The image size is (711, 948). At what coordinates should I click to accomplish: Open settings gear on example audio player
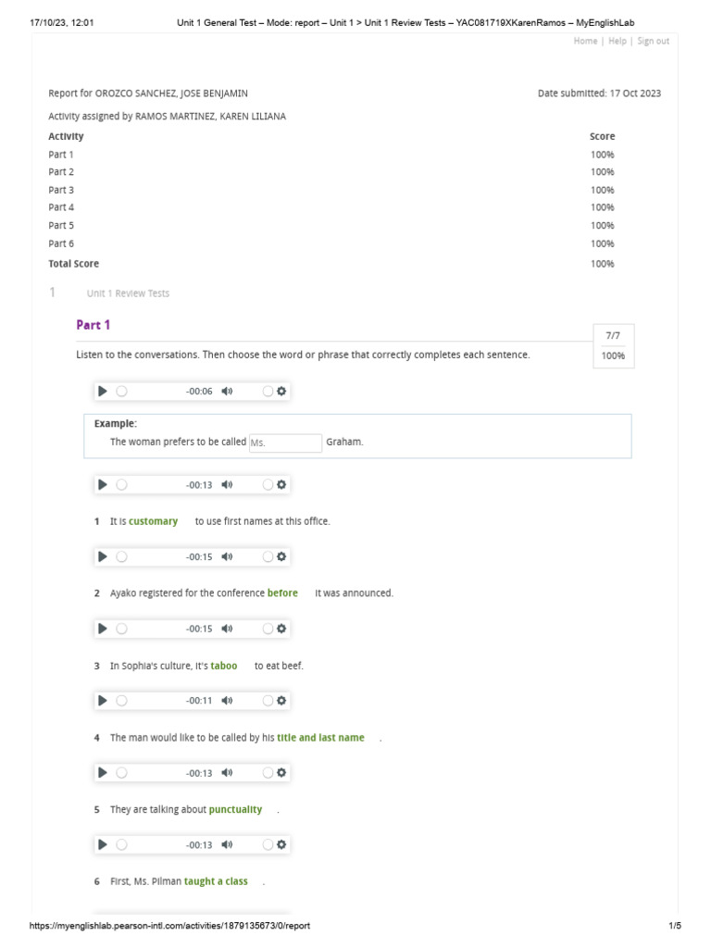(281, 392)
